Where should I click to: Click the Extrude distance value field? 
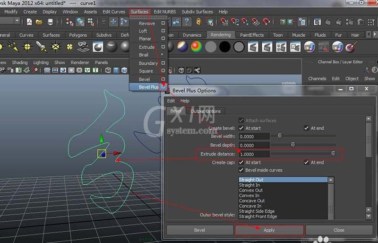click(x=254, y=154)
